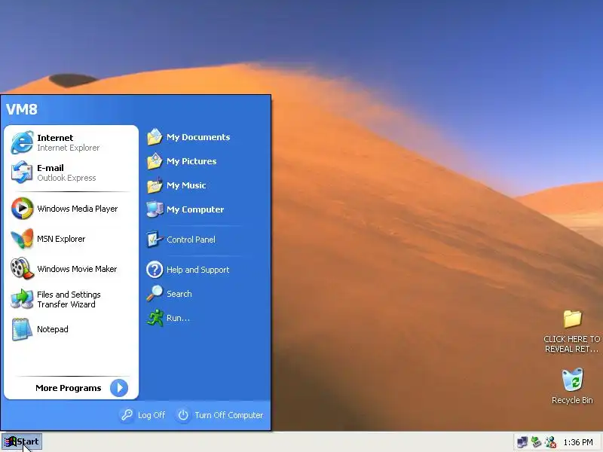The height and width of the screenshot is (452, 603).
Task: Select the CLICK HERE TO REVEAL folder icon
Action: (572, 319)
